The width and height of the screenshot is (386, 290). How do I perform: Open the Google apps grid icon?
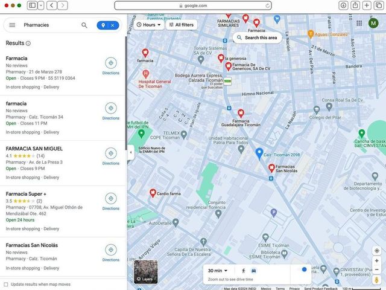[x=359, y=23]
